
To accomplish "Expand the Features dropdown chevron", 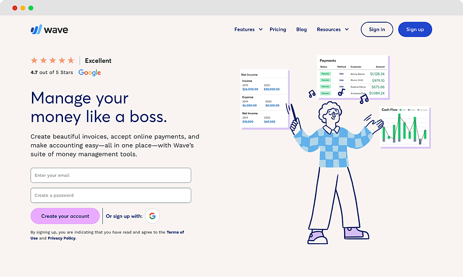I will [x=261, y=29].
